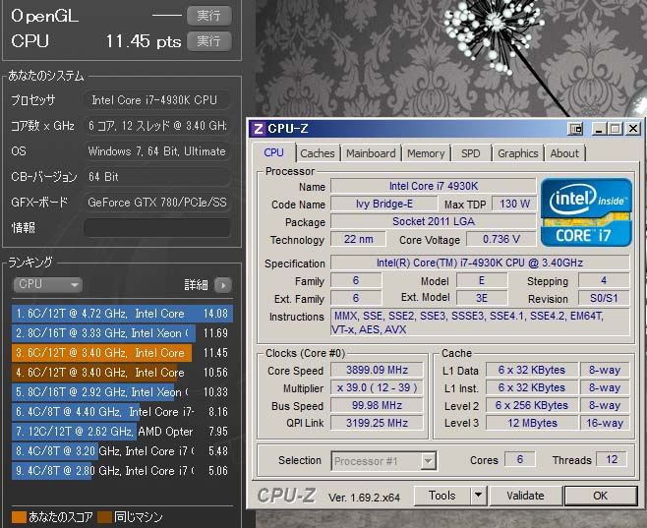Run the OpenGL benchmark test
This screenshot has height=528, width=647.
point(208,16)
